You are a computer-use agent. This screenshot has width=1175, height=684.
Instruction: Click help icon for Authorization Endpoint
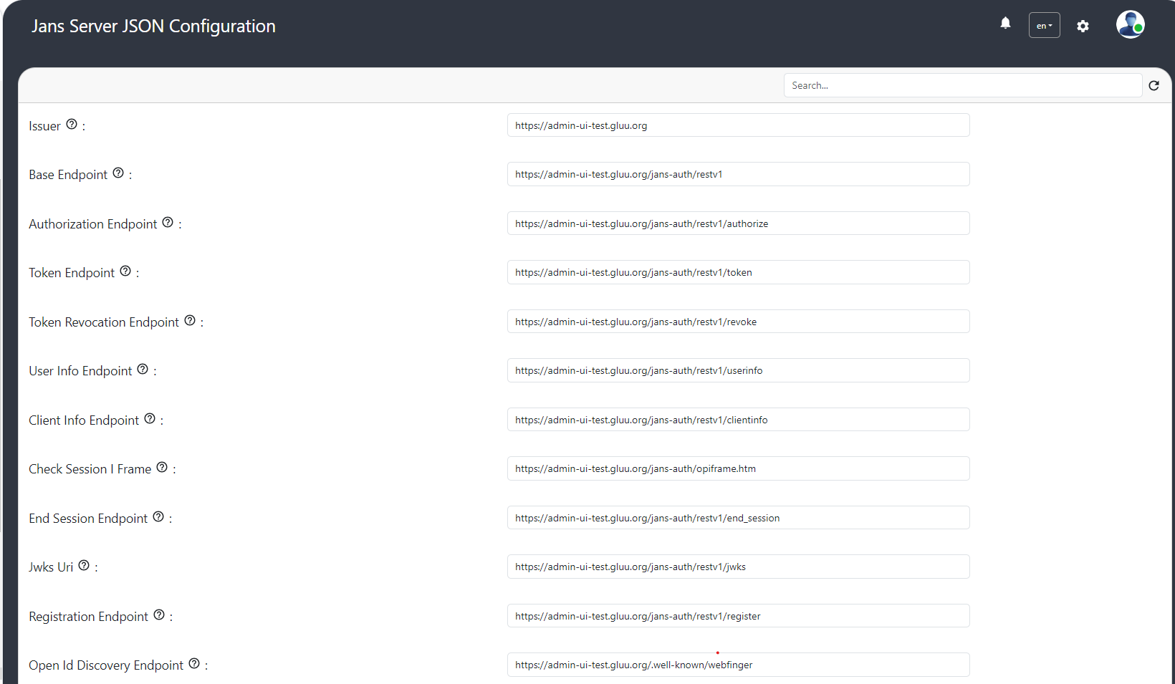click(168, 223)
